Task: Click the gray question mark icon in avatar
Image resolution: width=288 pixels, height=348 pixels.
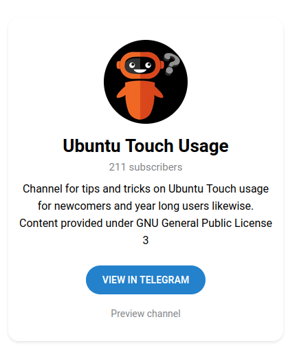Action: [x=172, y=64]
